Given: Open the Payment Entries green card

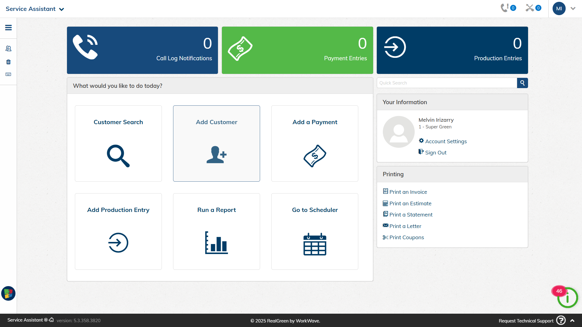Looking at the screenshot, I should click(x=297, y=50).
